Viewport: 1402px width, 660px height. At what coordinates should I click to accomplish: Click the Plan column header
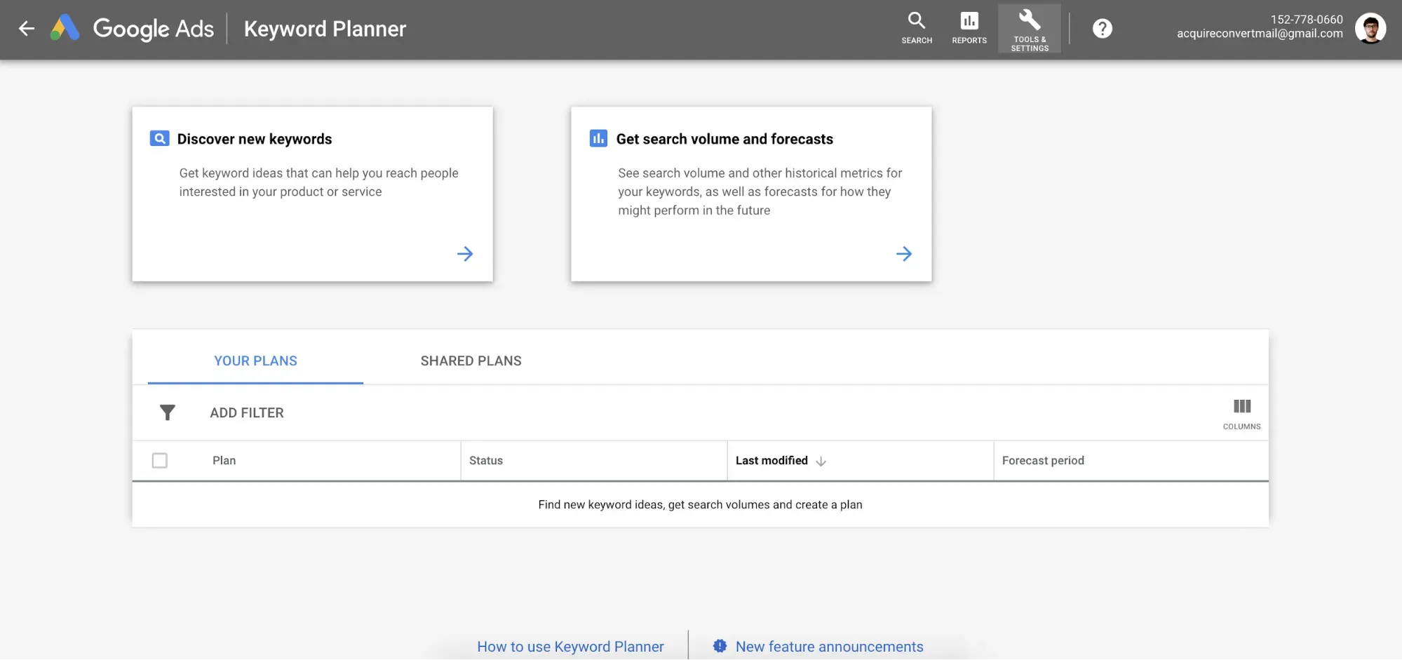[224, 460]
